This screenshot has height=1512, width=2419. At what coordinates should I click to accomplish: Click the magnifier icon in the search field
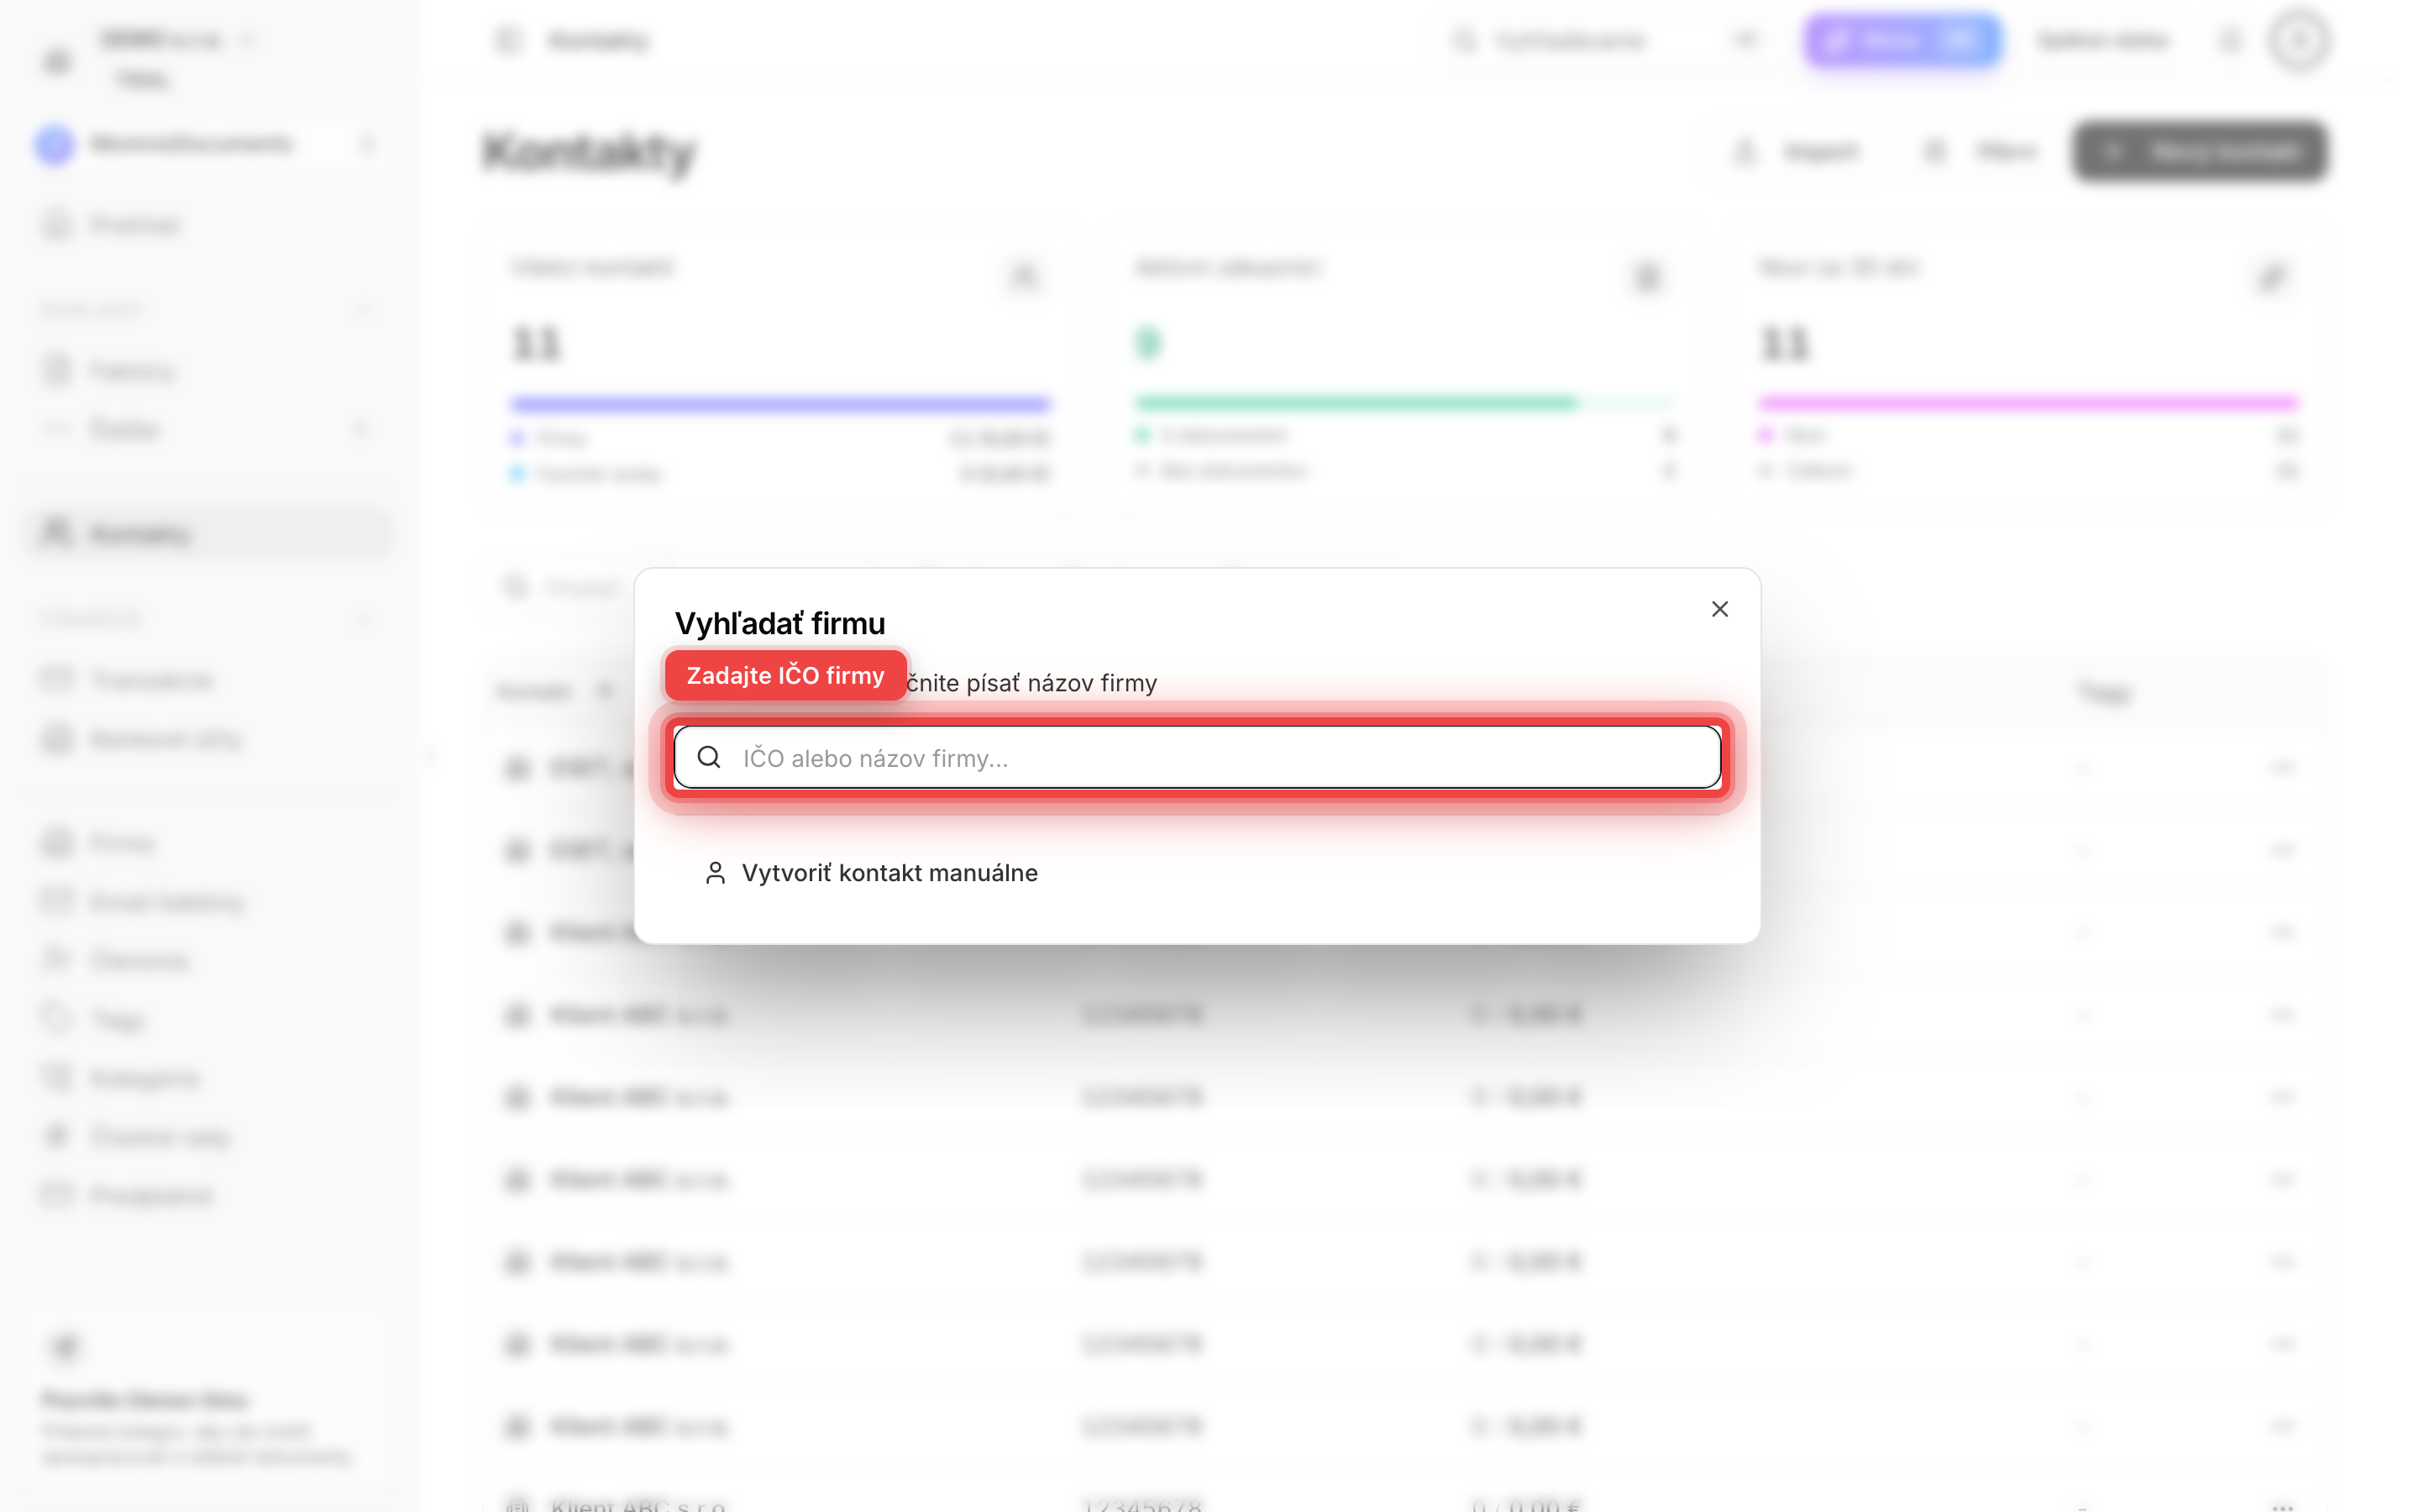coord(709,757)
